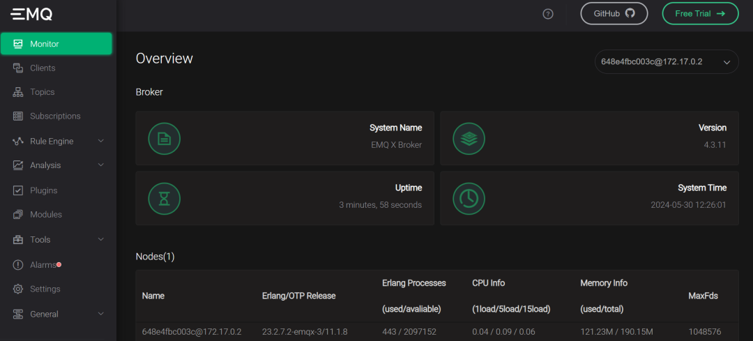Image resolution: width=753 pixels, height=341 pixels.
Task: Open the node selector dropdown
Action: 666,61
